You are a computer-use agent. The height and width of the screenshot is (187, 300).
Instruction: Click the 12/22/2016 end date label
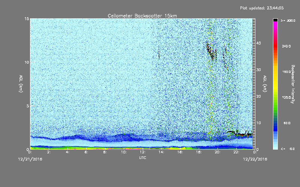pyautogui.click(x=255, y=159)
